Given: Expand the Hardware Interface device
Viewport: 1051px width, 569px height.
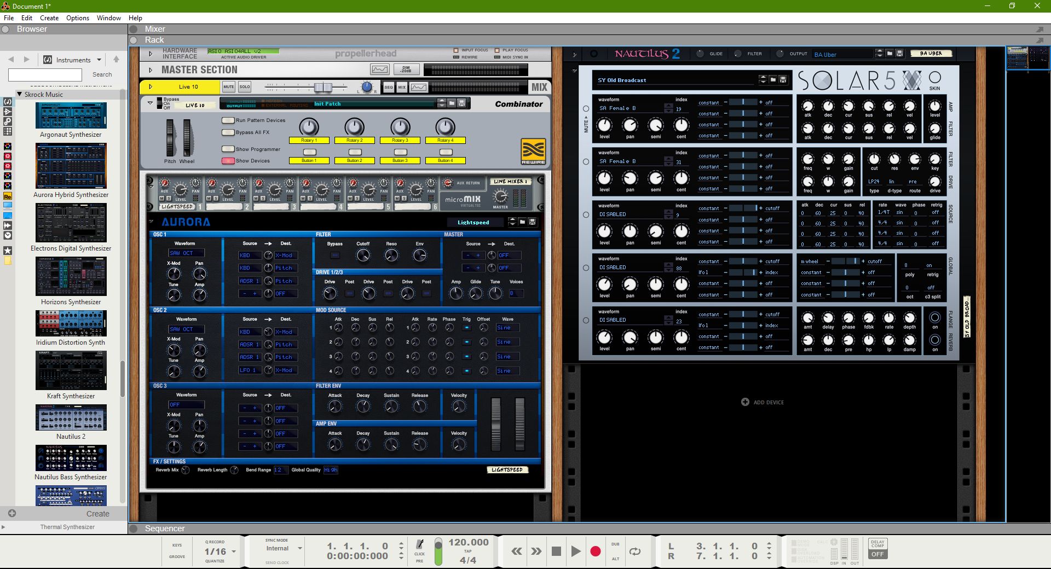Looking at the screenshot, I should [x=151, y=54].
